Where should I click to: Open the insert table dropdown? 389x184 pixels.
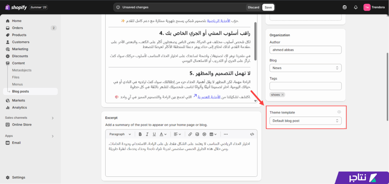click(x=213, y=134)
